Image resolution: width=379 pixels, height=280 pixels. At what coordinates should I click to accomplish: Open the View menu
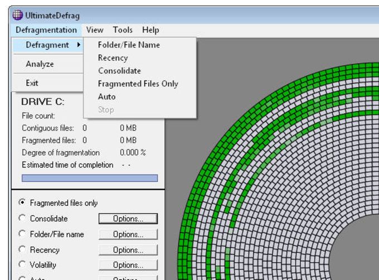(95, 30)
